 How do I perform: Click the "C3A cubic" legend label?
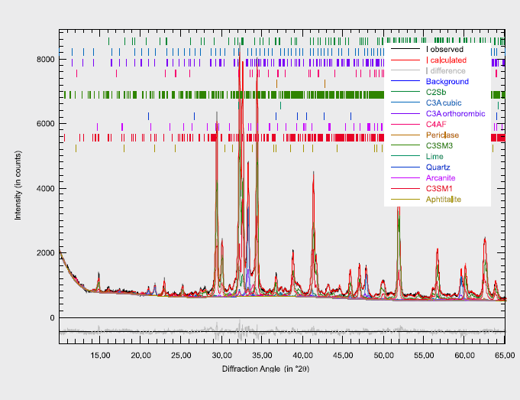444,102
